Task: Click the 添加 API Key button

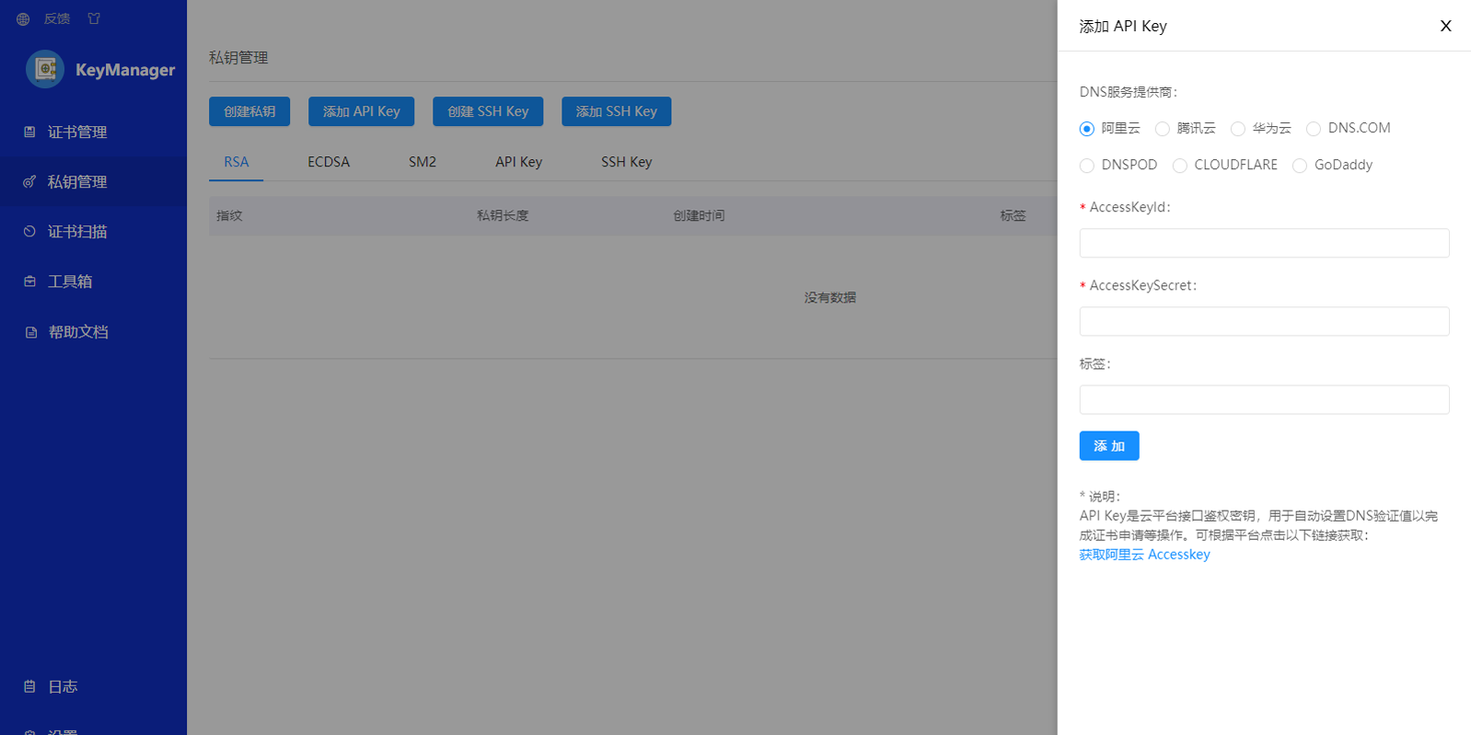Action: pos(361,111)
